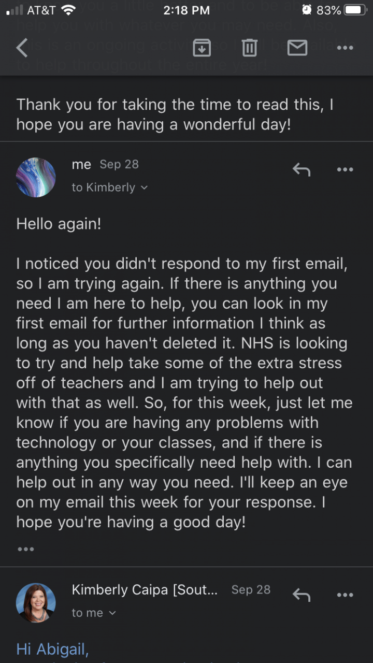The image size is (373, 663).
Task: Reply to the message sent by me
Action: (x=302, y=169)
